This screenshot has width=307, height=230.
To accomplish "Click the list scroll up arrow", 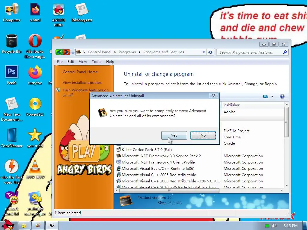I will (x=286, y=104).
